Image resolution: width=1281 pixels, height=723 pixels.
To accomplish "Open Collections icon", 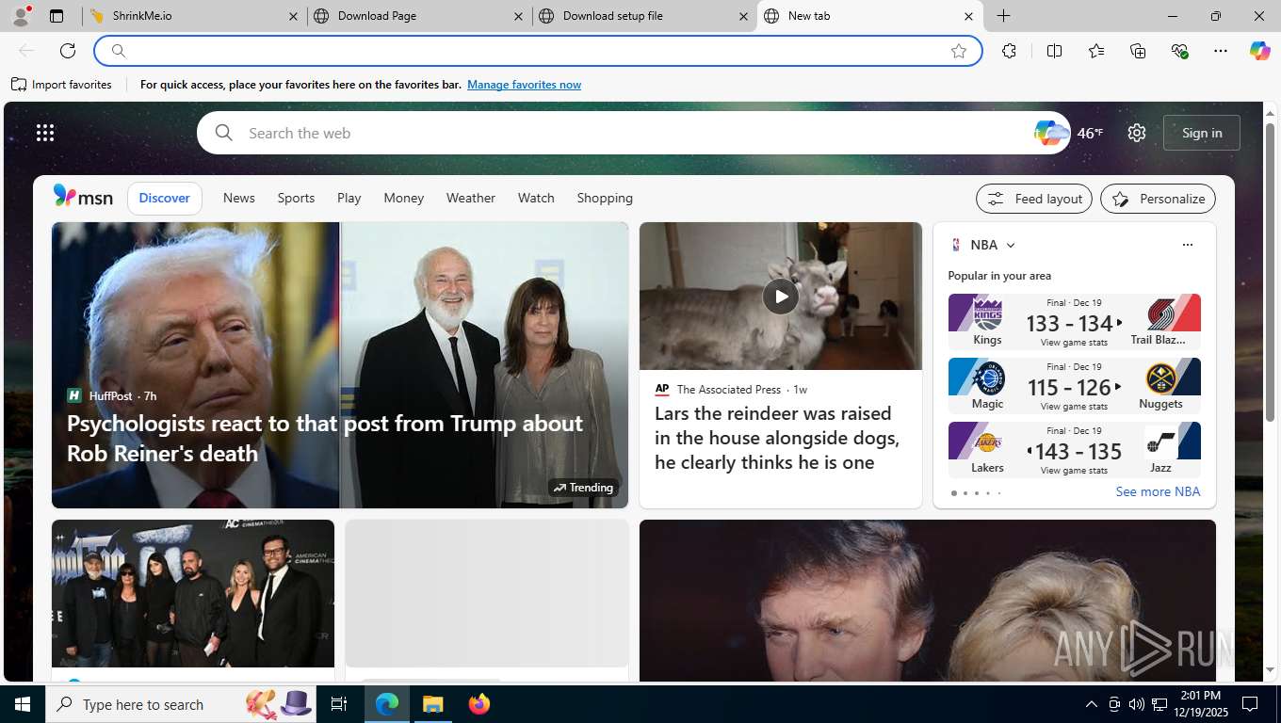I will click(1138, 51).
